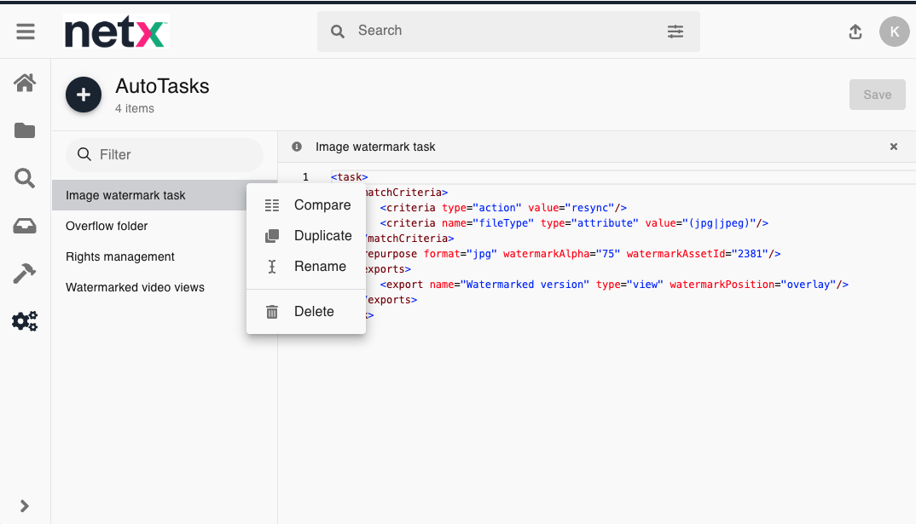Open the user avatar K menu

[x=894, y=32]
